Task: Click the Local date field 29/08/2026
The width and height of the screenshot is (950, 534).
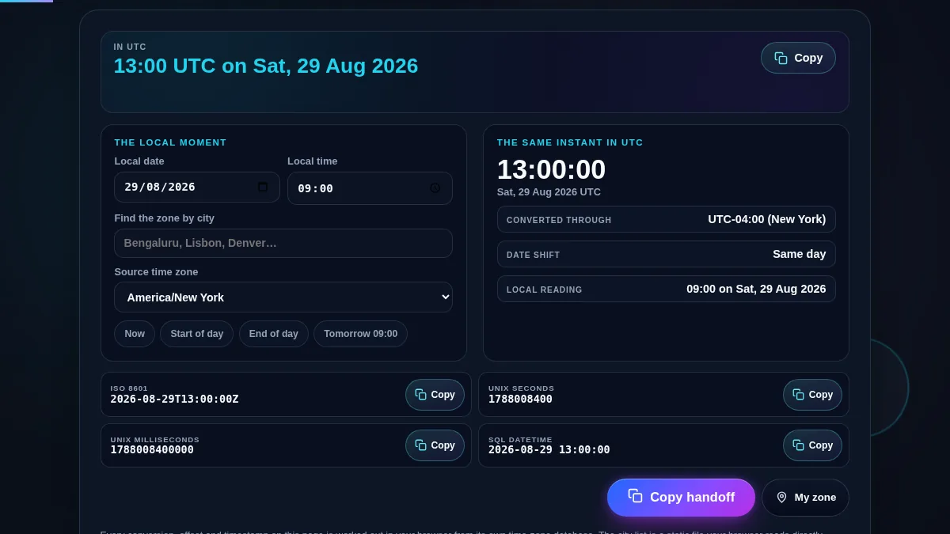Action: click(x=197, y=187)
